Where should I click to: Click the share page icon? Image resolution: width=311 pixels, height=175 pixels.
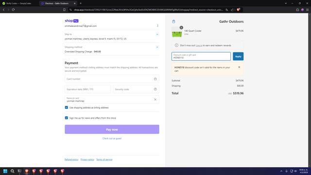pos(232,10)
